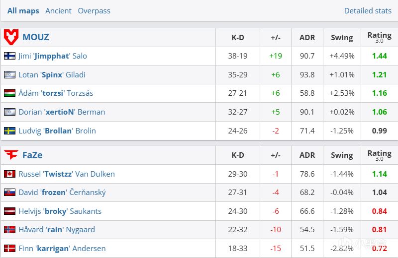Click the ADR column header in FaZe table
The height and width of the screenshot is (258, 398).
coord(307,155)
